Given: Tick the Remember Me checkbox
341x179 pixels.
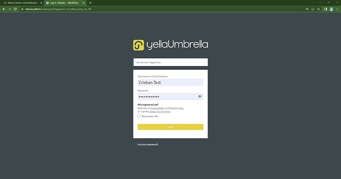Looking at the screenshot, I should tap(139, 116).
